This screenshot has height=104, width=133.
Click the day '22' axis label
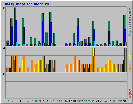[x=90, y=101]
